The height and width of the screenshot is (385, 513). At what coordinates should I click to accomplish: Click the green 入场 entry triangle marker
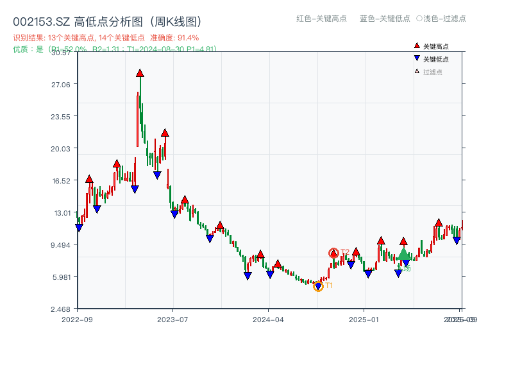404,255
